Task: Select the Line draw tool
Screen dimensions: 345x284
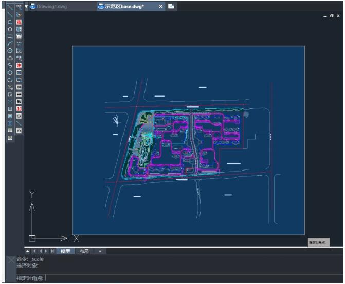Action: (x=10, y=7)
